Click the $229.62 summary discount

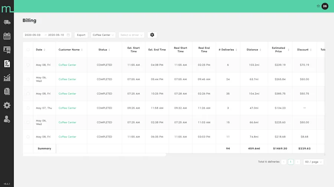pos(304,149)
